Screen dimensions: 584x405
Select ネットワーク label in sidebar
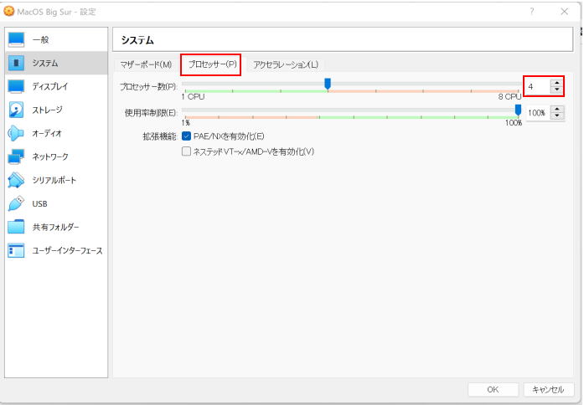50,156
